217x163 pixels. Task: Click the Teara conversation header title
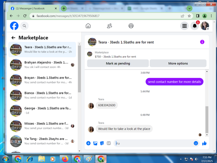click(x=126, y=42)
